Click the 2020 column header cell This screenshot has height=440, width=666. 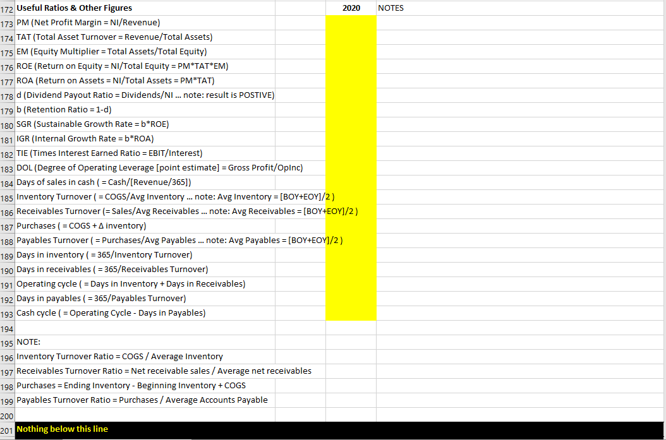(351, 8)
